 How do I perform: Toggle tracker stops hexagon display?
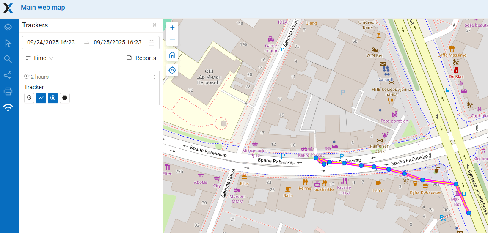click(65, 98)
